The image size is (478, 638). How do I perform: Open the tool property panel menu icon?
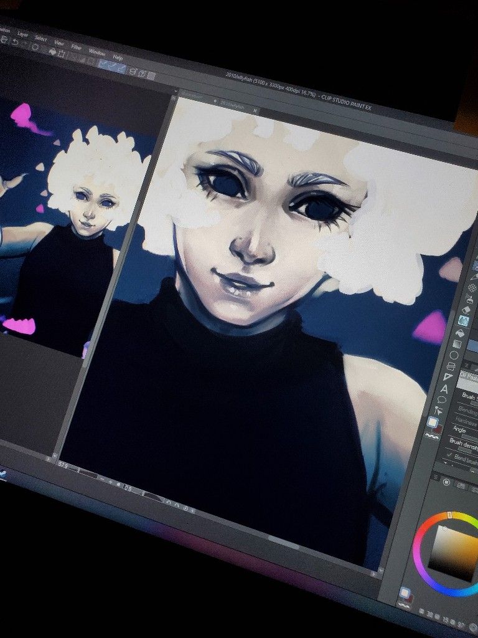click(x=466, y=365)
